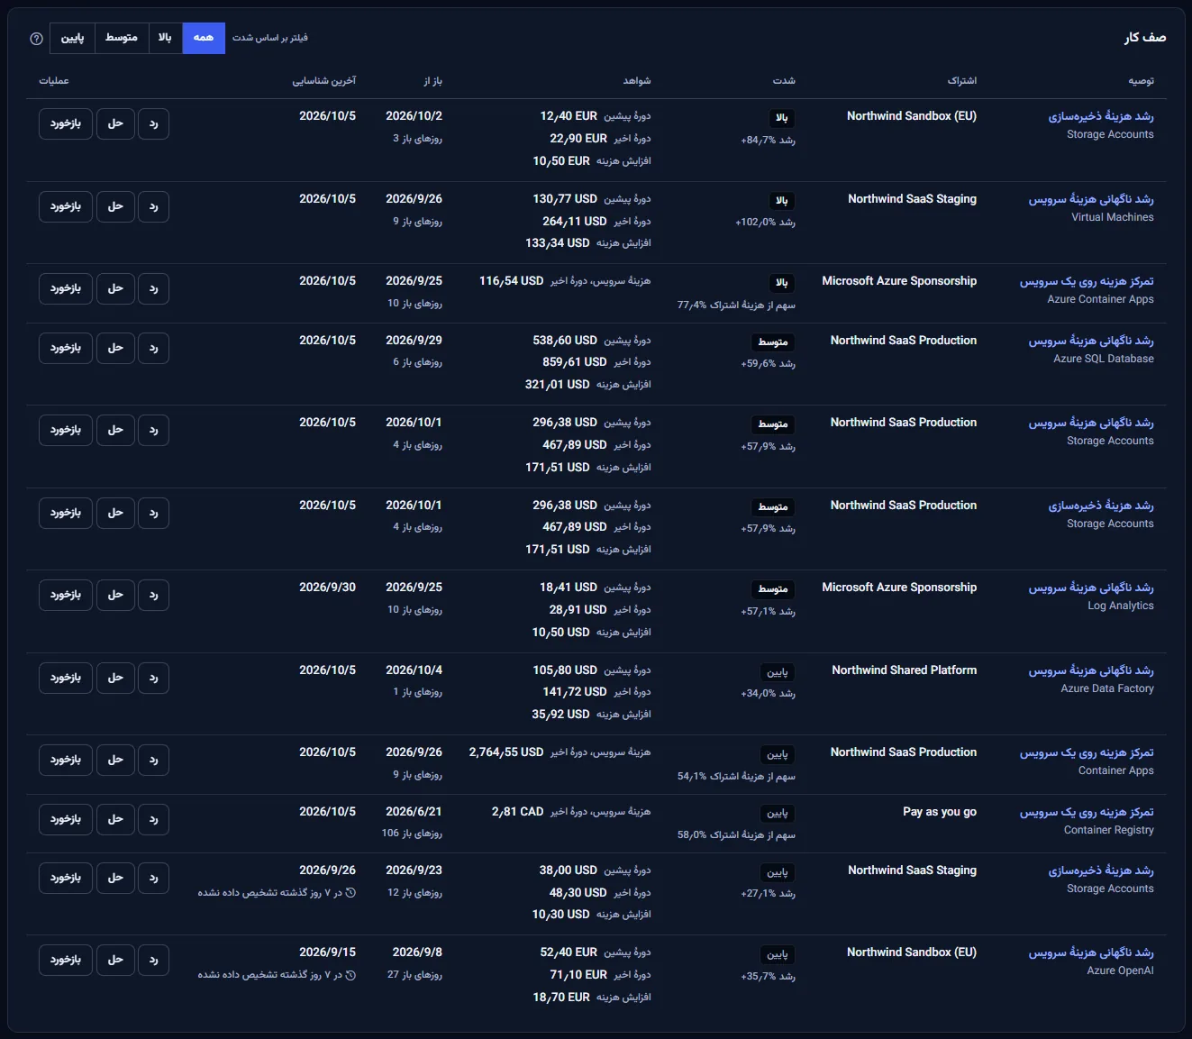Click the پایین severity badge in Azure Data Factory row
The image size is (1192, 1039).
click(x=778, y=672)
